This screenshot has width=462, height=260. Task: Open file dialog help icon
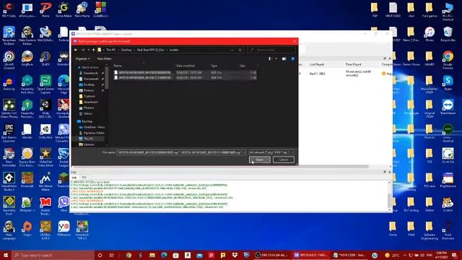click(x=292, y=58)
